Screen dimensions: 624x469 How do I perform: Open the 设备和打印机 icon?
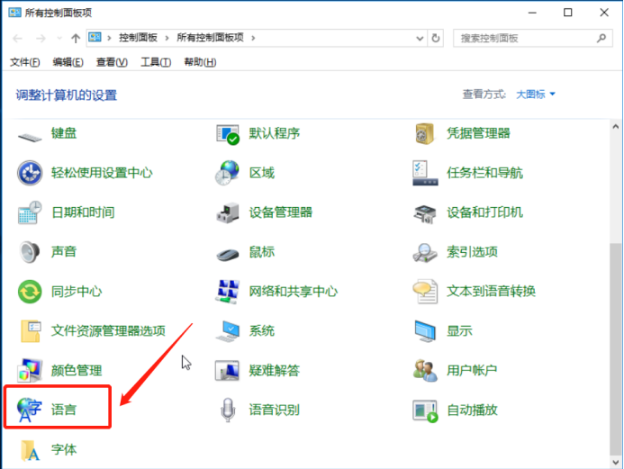click(425, 213)
